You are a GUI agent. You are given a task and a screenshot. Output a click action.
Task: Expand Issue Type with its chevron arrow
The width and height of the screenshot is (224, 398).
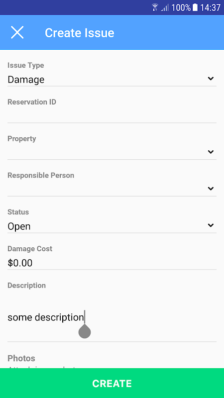[211, 79]
